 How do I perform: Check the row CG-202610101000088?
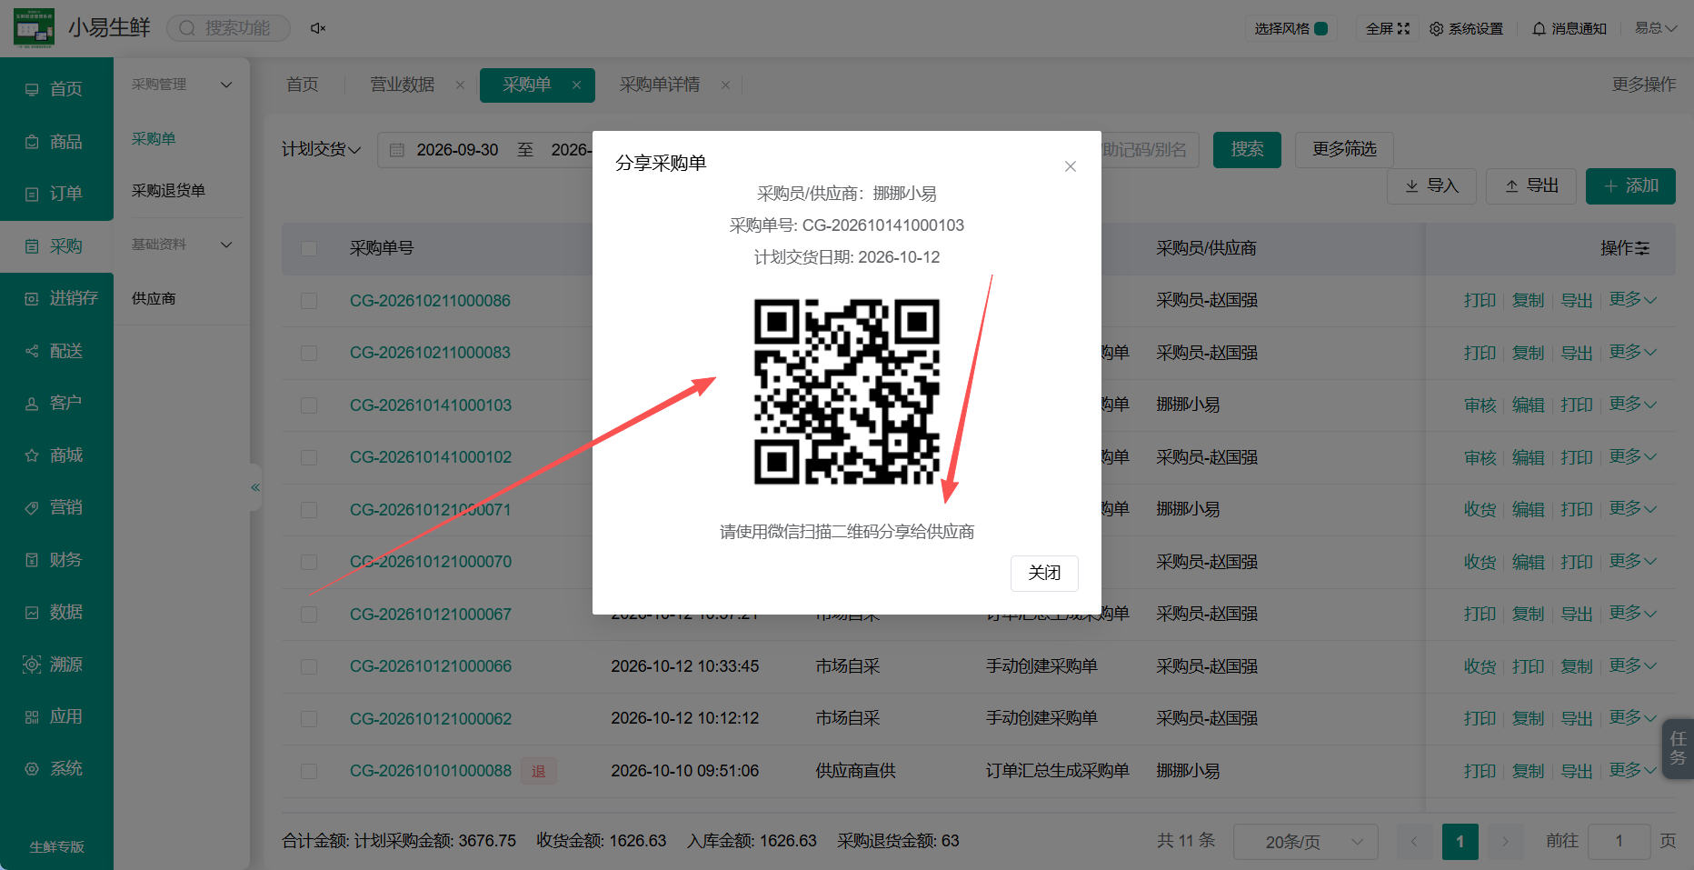[309, 771]
